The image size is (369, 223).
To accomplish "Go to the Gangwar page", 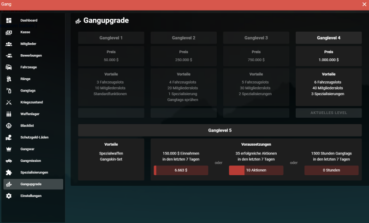I will 33,149.
